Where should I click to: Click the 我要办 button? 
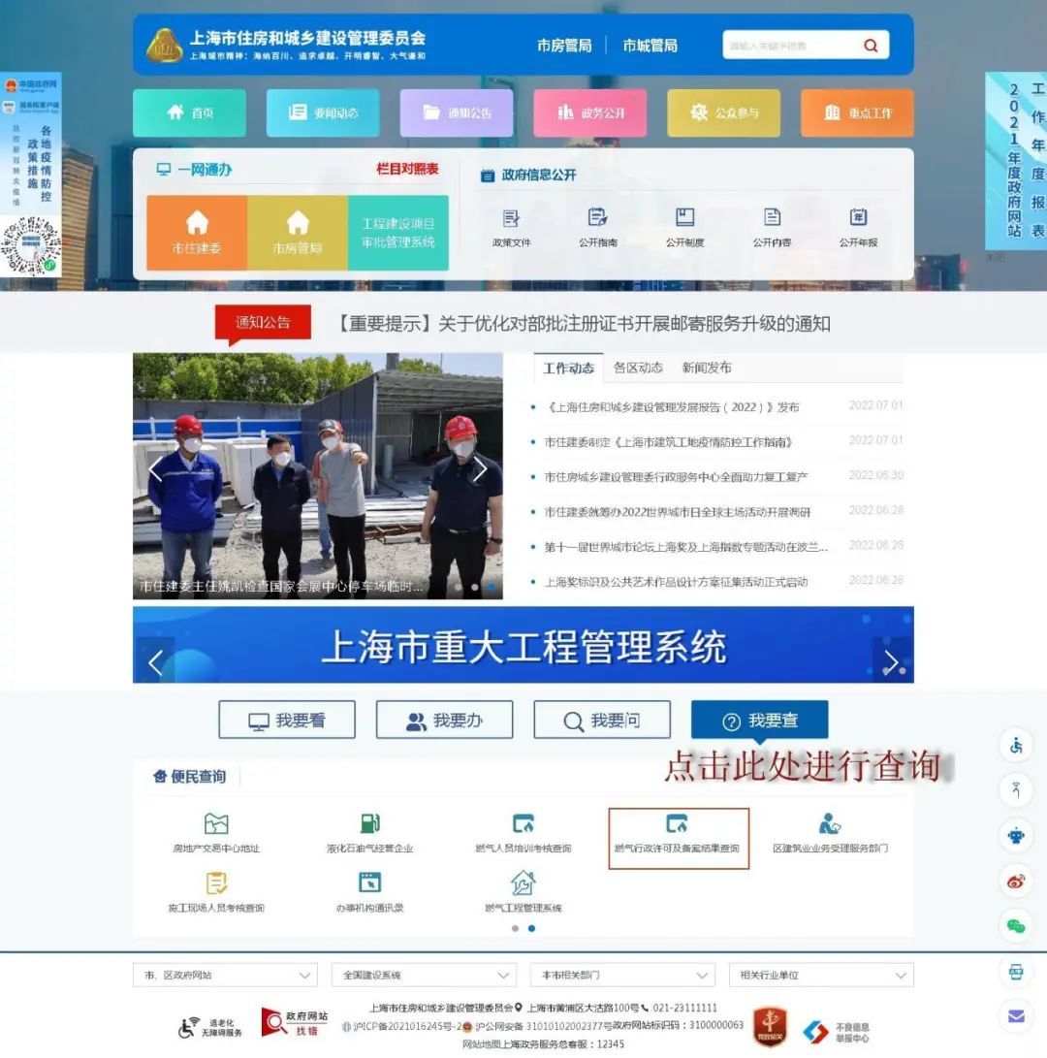(x=445, y=720)
